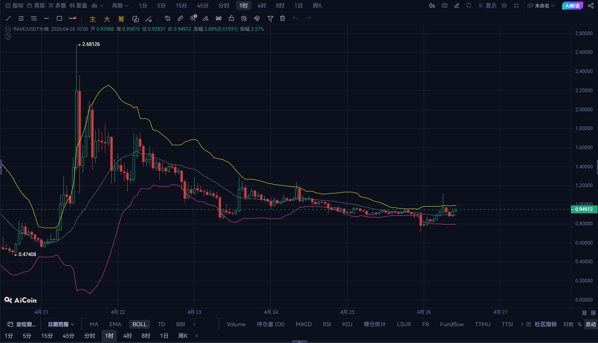Show more main indicators after BBI

(x=195, y=324)
